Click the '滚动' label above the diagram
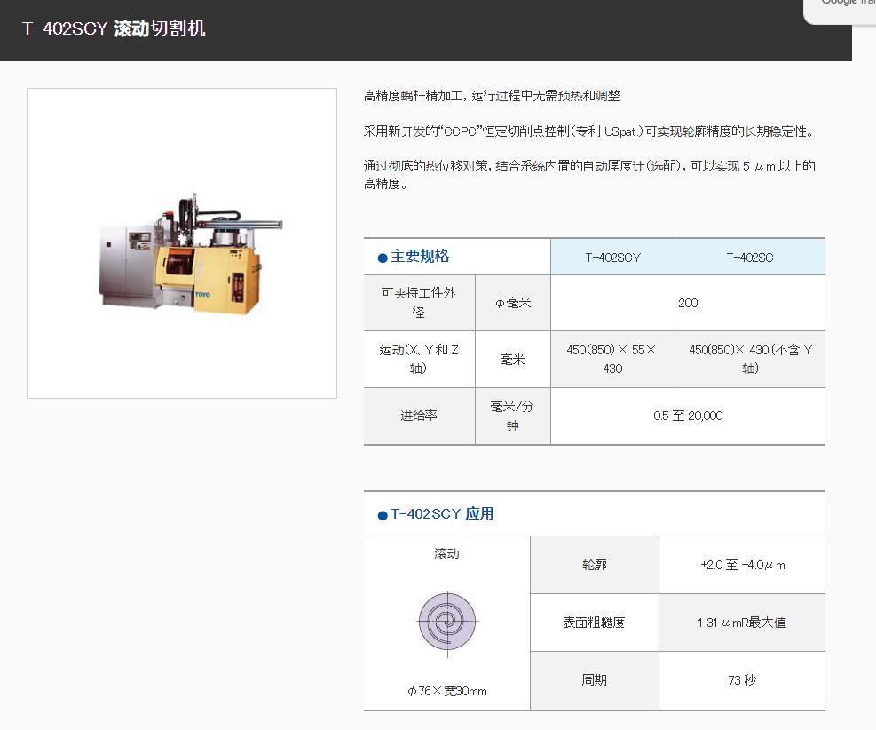This screenshot has height=730, width=876. pyautogui.click(x=447, y=553)
